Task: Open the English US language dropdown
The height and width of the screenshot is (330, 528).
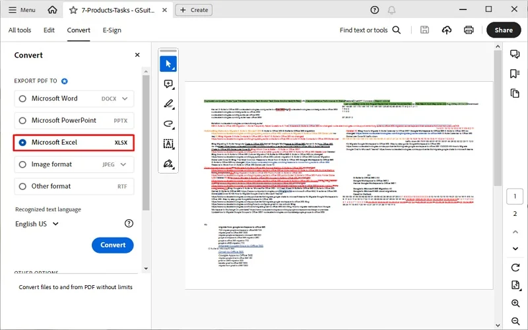Action: (x=37, y=224)
